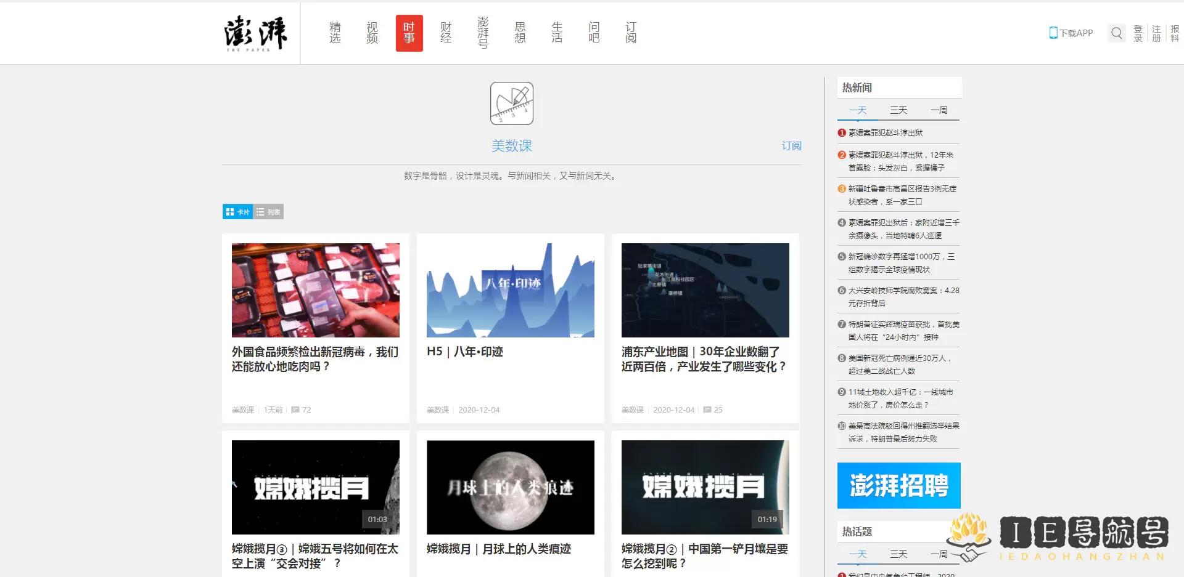
Task: Play 嫦娥揽月 video with 01:19 duration
Action: click(x=705, y=487)
